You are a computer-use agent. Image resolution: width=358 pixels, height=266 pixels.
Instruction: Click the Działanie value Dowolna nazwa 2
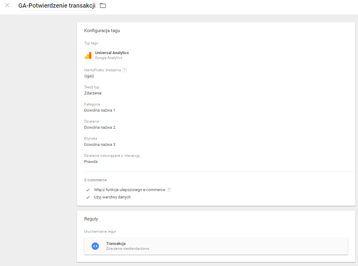pyautogui.click(x=99, y=127)
